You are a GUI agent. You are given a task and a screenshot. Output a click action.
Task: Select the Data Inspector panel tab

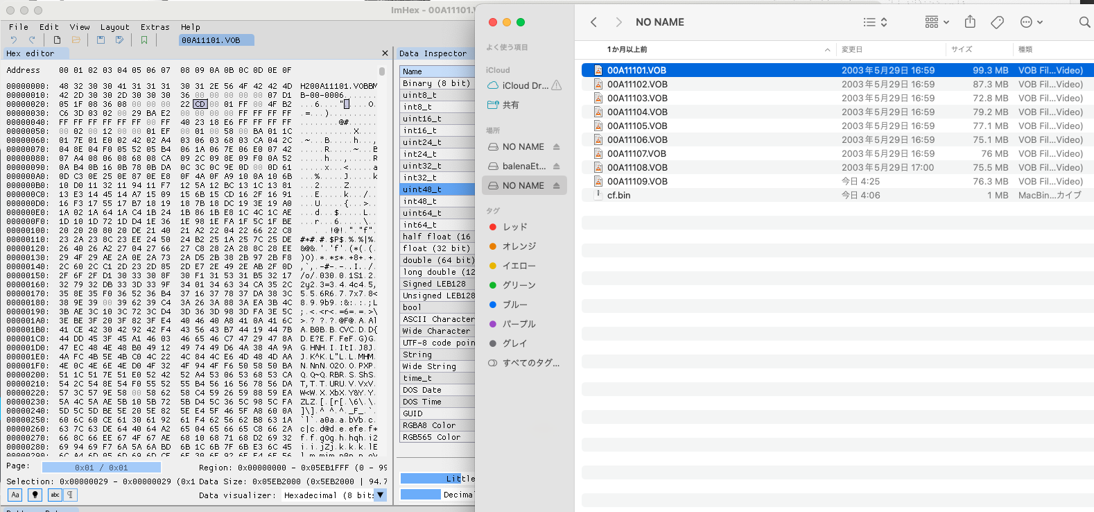(435, 53)
